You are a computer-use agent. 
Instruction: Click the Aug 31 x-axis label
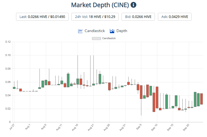tap(123, 127)
